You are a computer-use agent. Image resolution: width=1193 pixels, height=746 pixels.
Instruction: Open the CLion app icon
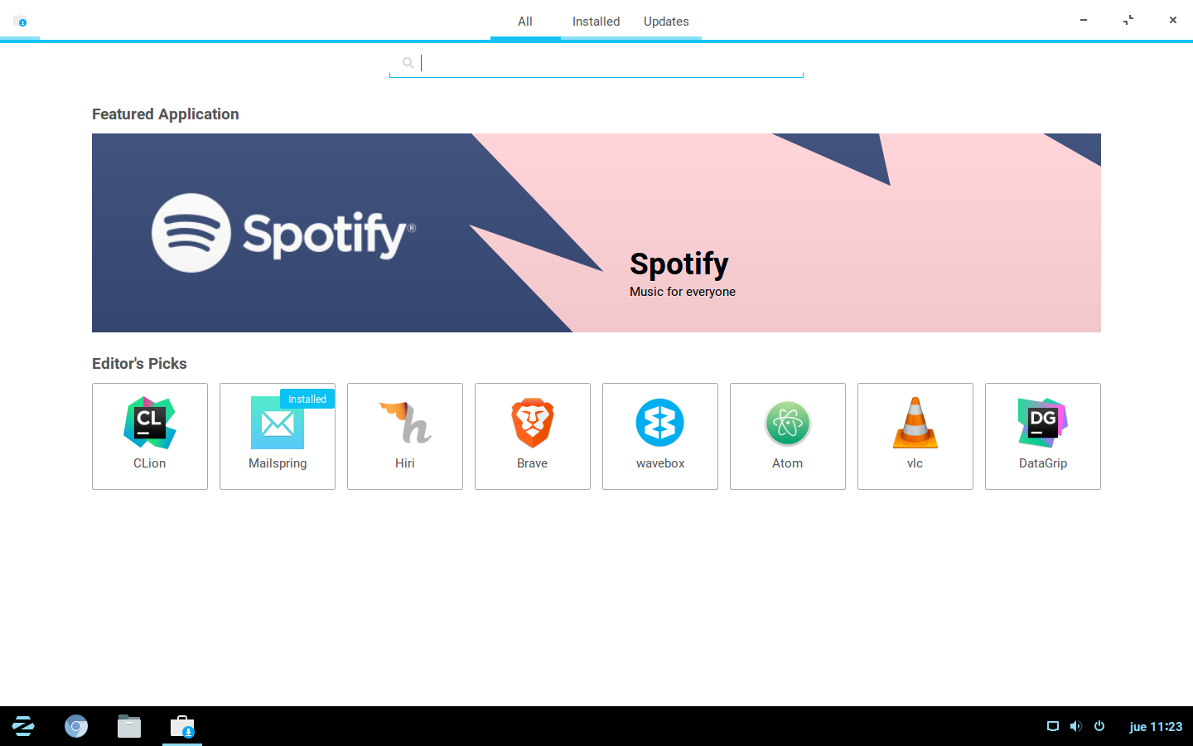click(x=150, y=424)
